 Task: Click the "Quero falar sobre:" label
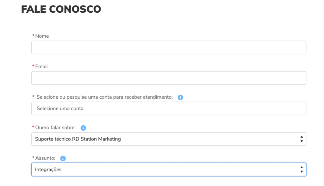55,127
